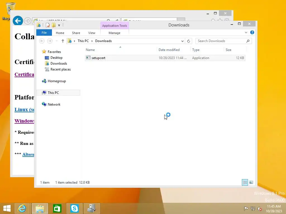Screen dimensions: 286x214
Task: Click the Application Tools contextual tab header
Action: 115,25
